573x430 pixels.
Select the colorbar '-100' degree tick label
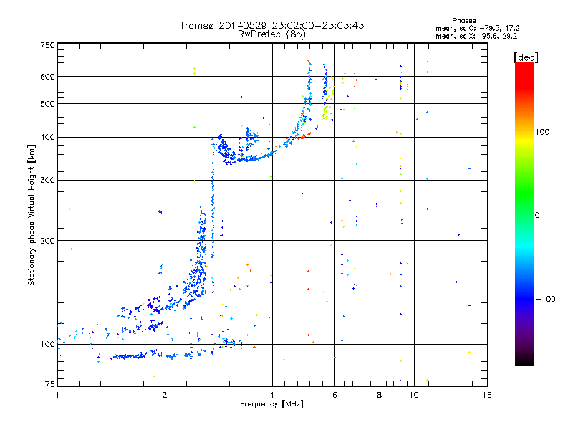545,299
